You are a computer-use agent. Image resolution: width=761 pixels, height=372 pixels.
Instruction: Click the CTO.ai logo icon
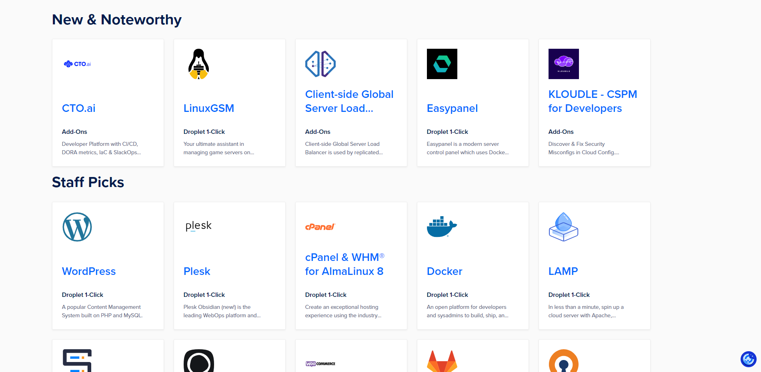click(x=77, y=64)
